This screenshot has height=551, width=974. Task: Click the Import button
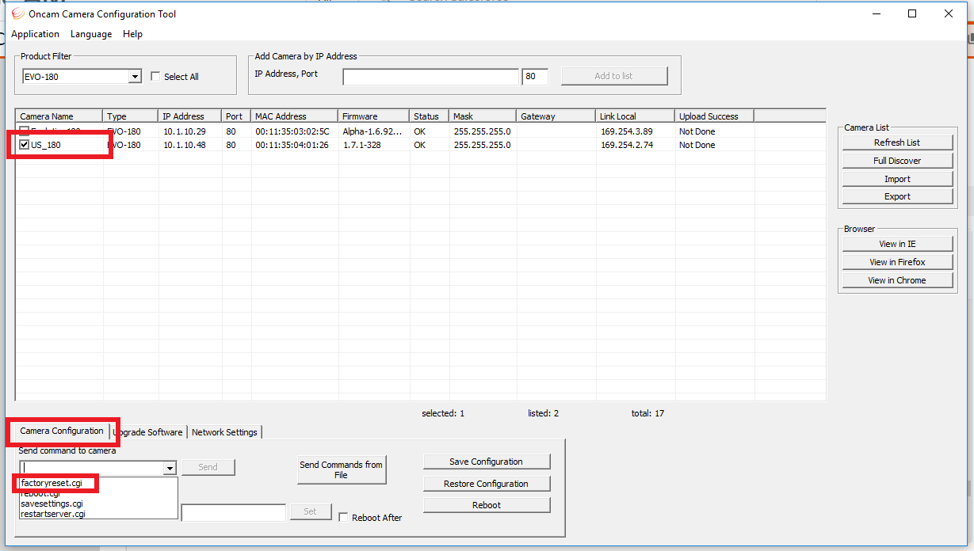tap(897, 179)
